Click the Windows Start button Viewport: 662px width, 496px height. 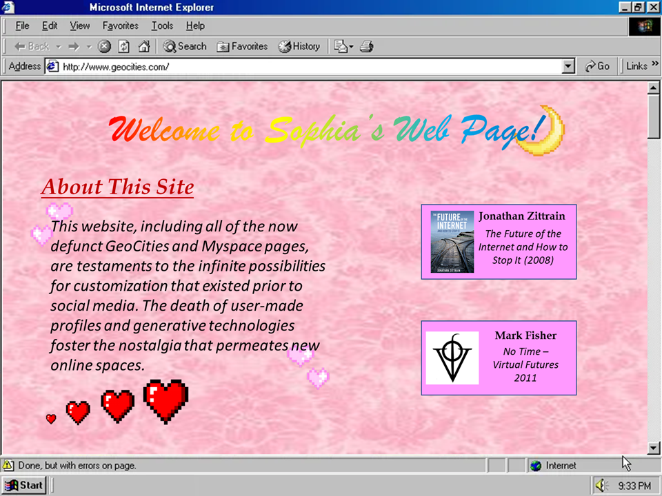[x=24, y=485]
